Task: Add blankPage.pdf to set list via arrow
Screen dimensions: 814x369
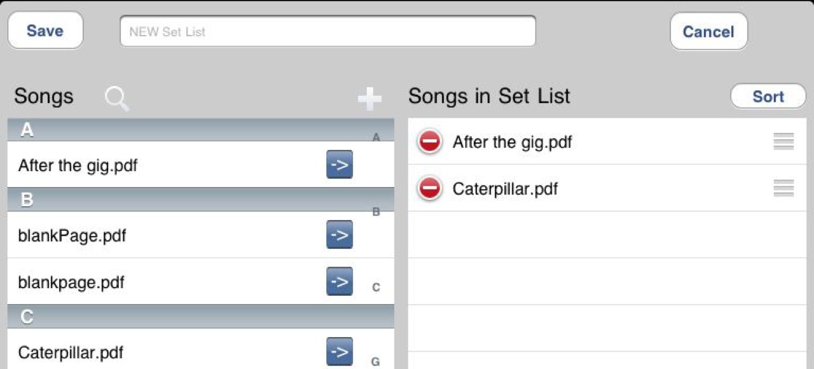Action: tap(340, 235)
